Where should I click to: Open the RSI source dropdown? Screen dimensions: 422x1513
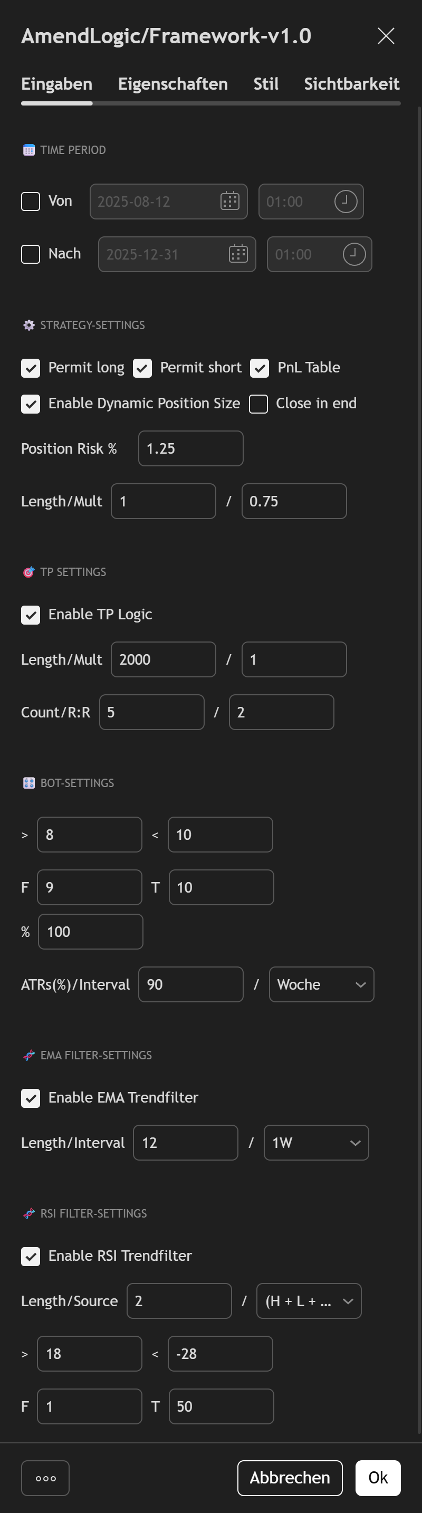pos(309,1301)
